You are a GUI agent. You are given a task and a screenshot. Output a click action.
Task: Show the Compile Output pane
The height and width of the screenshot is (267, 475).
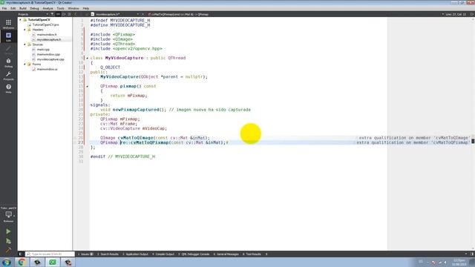163,254
